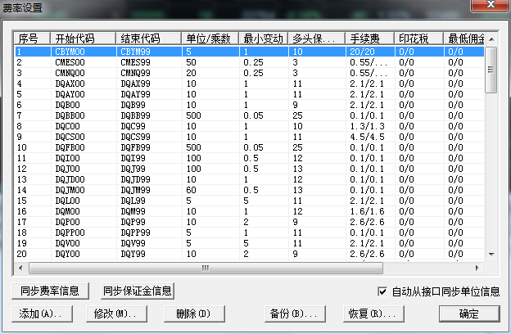The image size is (511, 334).
Task: Click the vertical scrollbar thumb
Action: click(x=491, y=70)
